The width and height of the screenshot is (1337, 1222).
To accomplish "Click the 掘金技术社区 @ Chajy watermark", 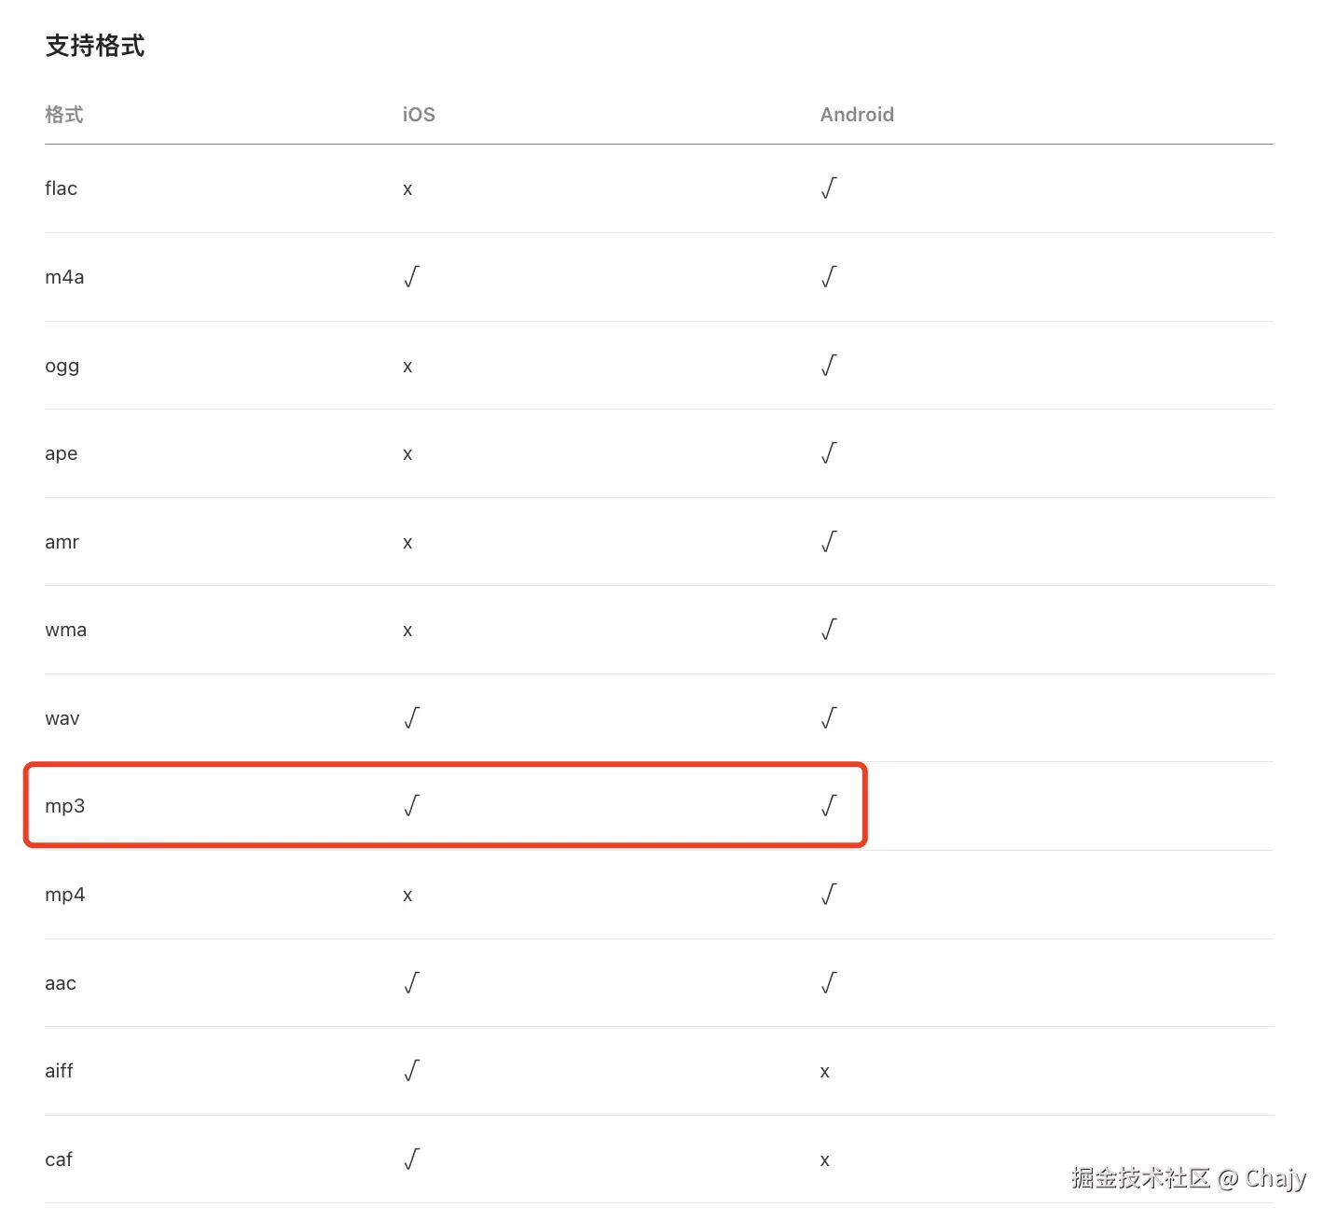I will [1189, 1178].
